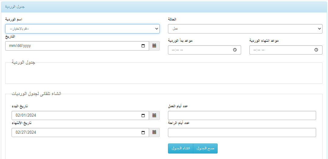The width and height of the screenshot is (328, 159).
Task: Expand the الحالة status dropdown
Action: (x=245, y=29)
